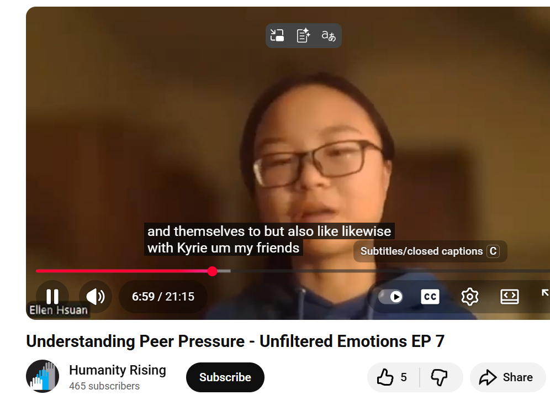Switch to theater mode view
Screen dimensions: 550x400
click(509, 297)
